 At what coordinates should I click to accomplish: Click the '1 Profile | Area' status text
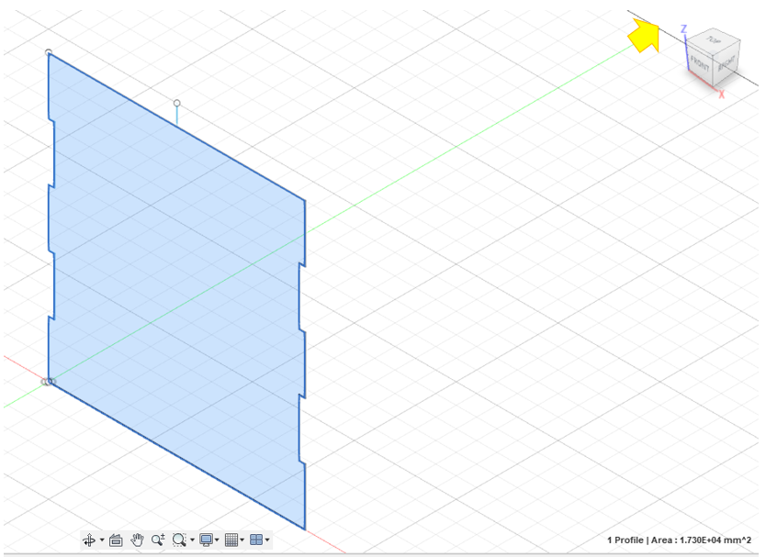pyautogui.click(x=679, y=540)
